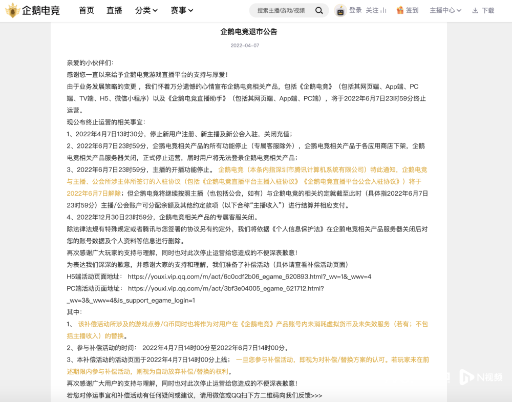Click the download arrow icon
This screenshot has height=402, width=512.
click(475, 10)
